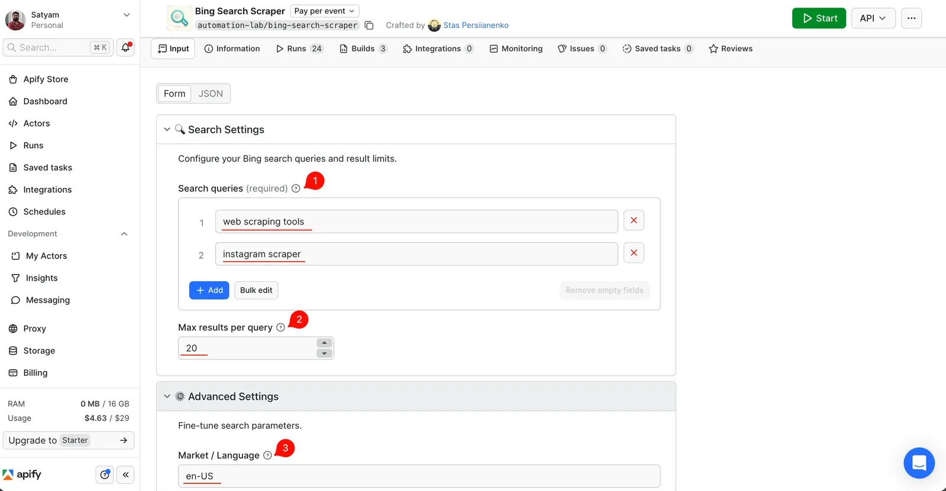The image size is (946, 491).
Task: Decrease Max results per query value
Action: 324,353
